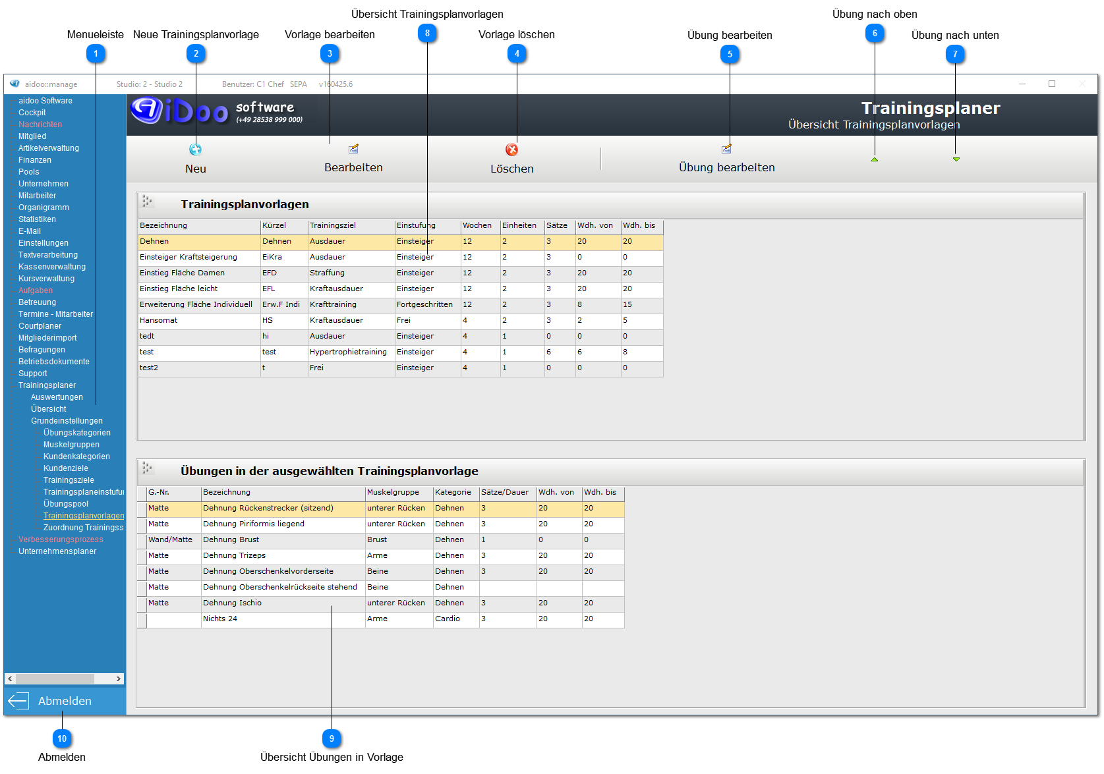Select the Einsteiger Kraftsteigerung template row
The width and height of the screenshot is (1104, 774).
401,258
